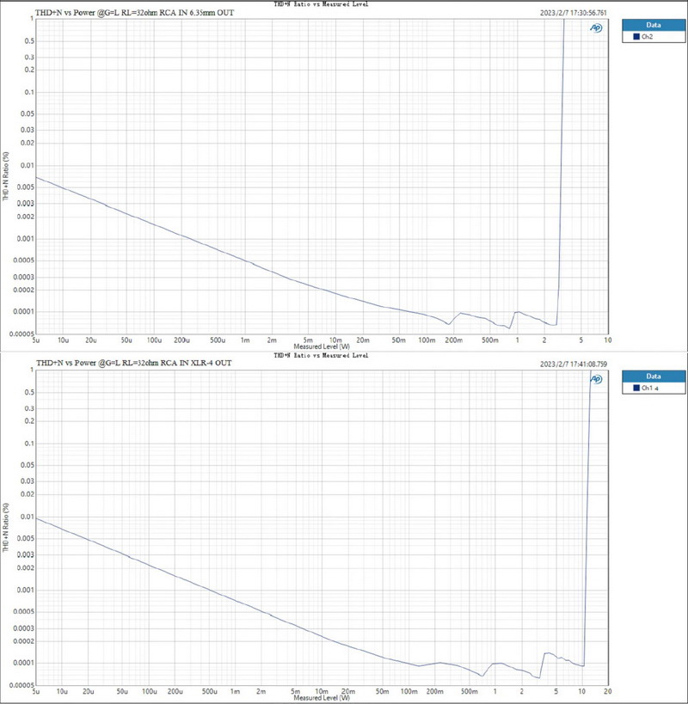
Task: Click the Data header of the top legend
Action: 653,25
